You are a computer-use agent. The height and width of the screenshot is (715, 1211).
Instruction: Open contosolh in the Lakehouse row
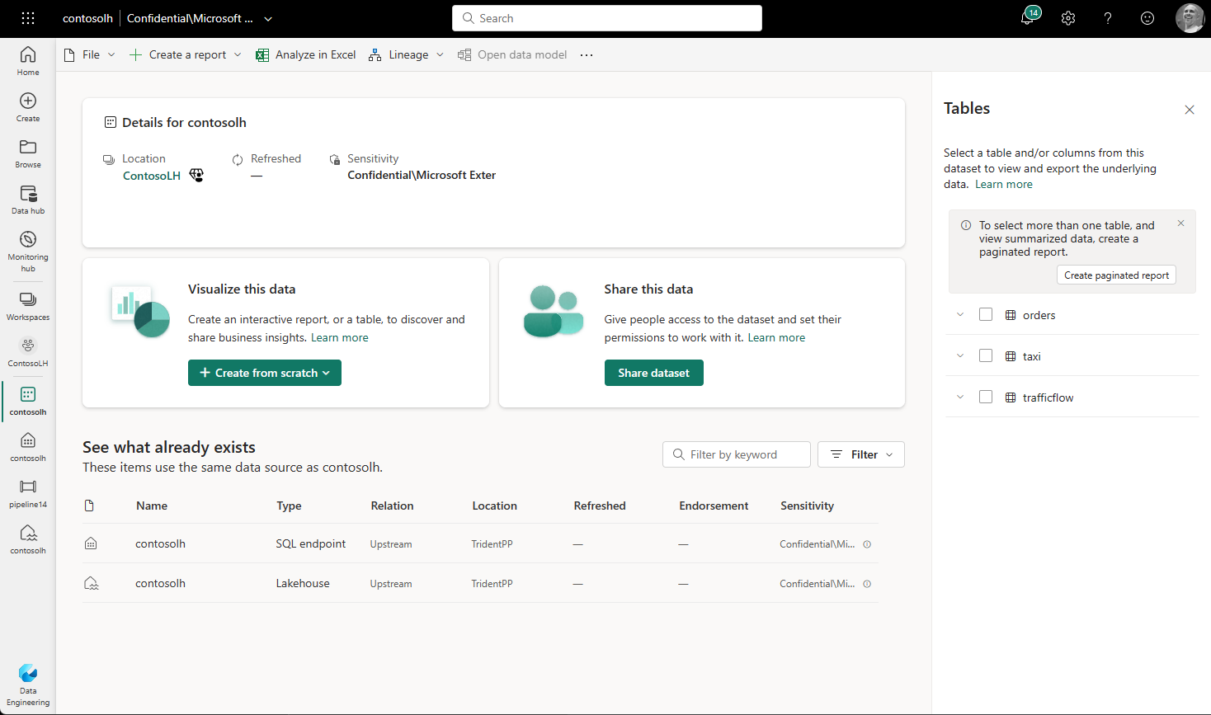pyautogui.click(x=160, y=583)
